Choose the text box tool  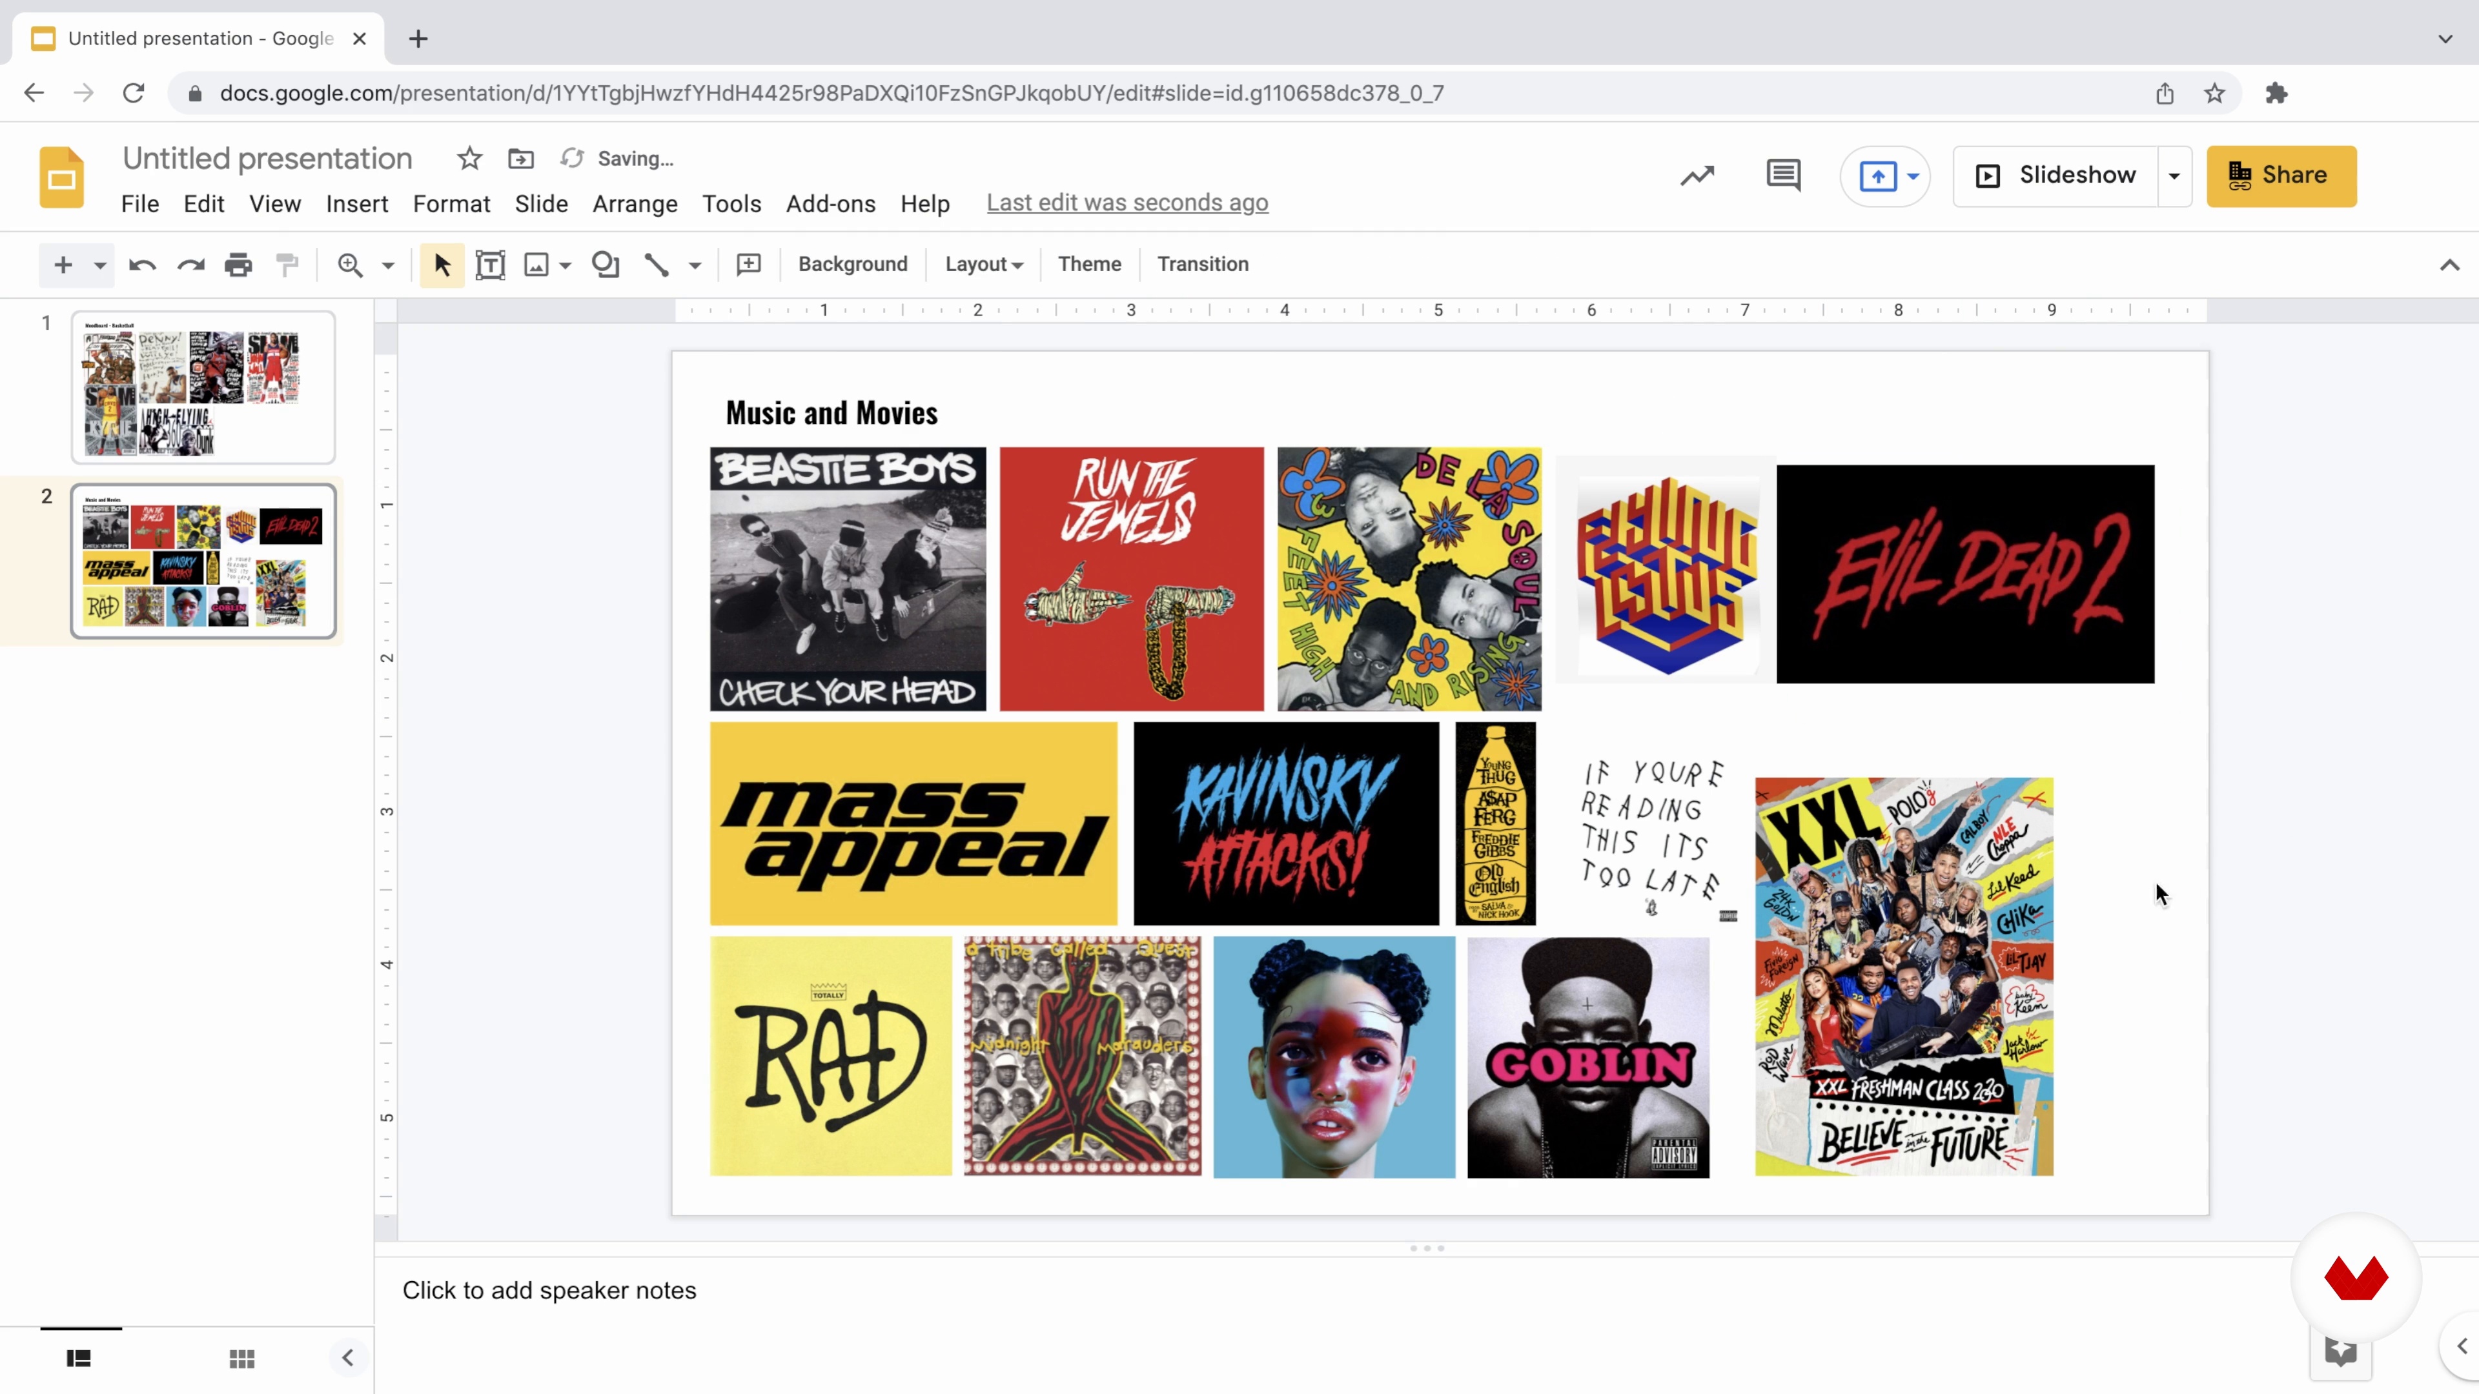[490, 265]
